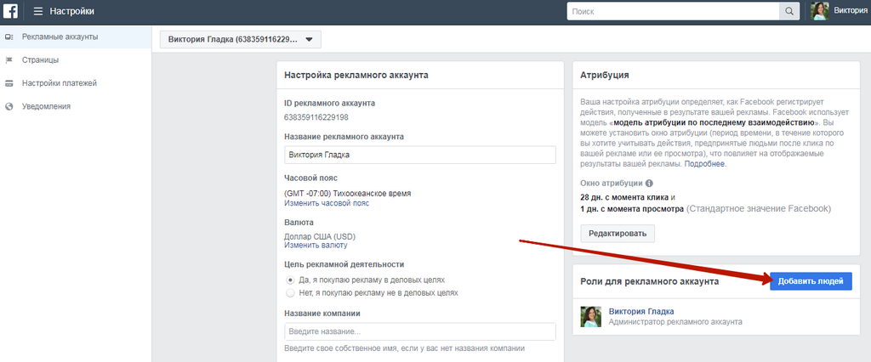Image resolution: width=871 pixels, height=362 pixels.
Task: Click the Название компании input field
Action: coord(419,331)
